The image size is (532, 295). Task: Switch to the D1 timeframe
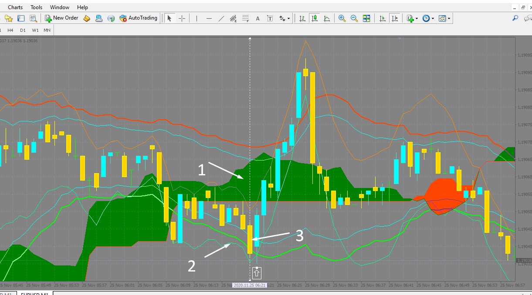(x=23, y=30)
